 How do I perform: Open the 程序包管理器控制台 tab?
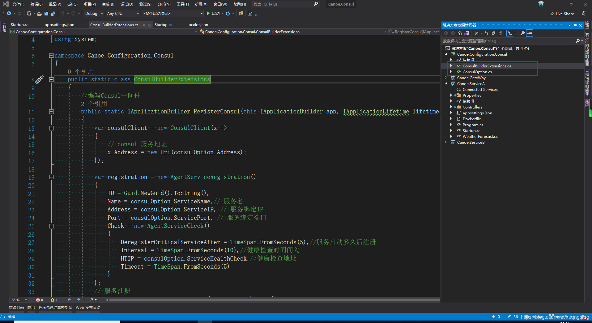pyautogui.click(x=55, y=308)
